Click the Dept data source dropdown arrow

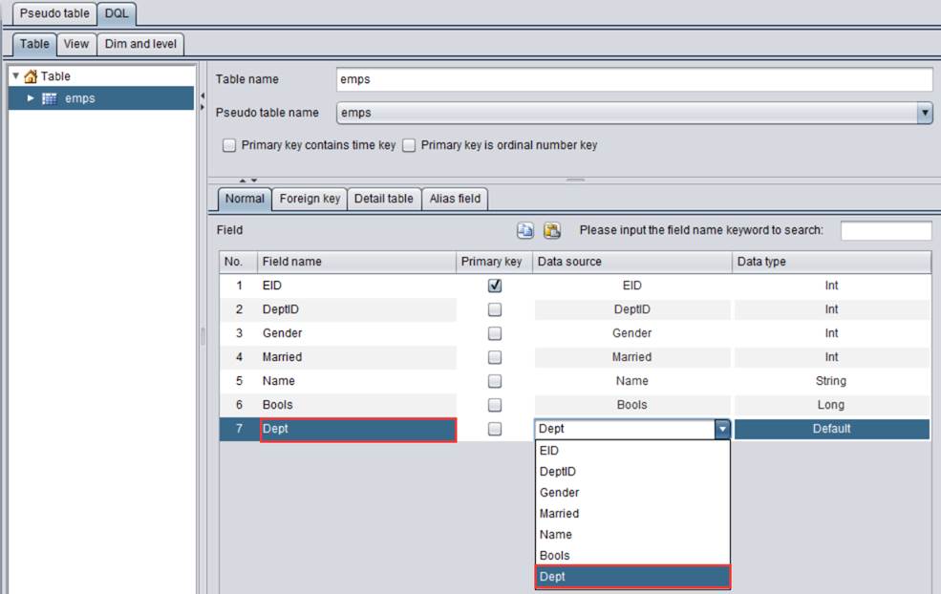(x=722, y=430)
